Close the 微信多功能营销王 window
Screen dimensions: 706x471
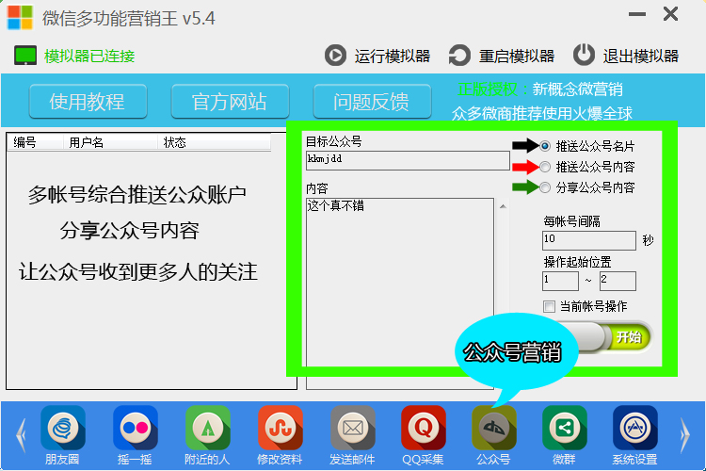click(670, 14)
